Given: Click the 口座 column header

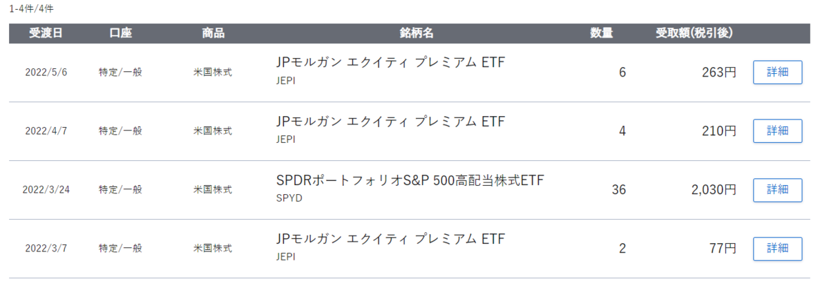Looking at the screenshot, I should (x=120, y=33).
